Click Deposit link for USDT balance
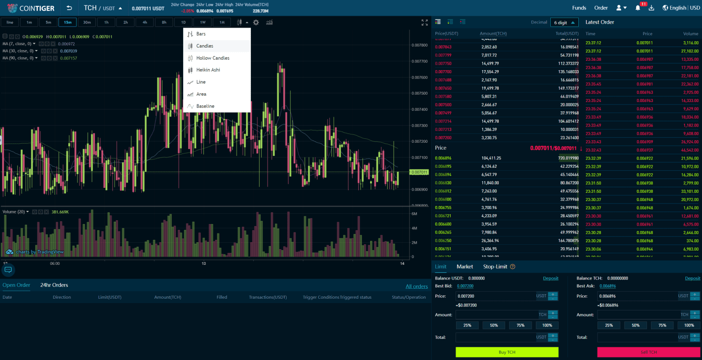Viewport: 702px width, 360px height. click(x=550, y=278)
